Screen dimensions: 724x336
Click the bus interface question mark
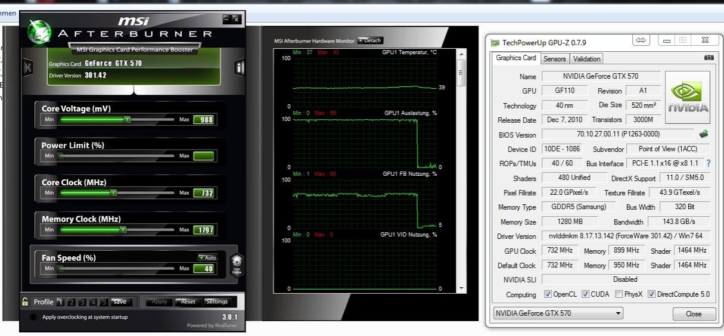pos(709,163)
